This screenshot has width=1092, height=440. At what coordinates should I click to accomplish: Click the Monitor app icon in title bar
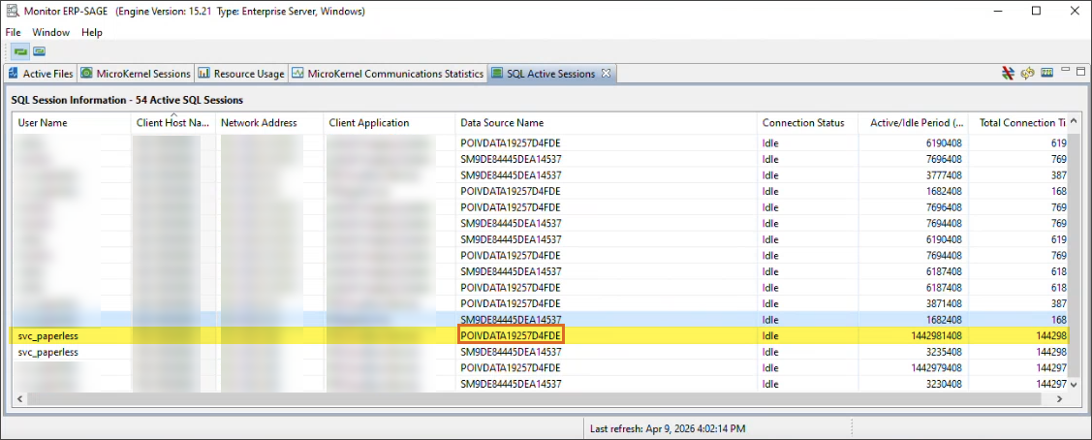point(13,11)
